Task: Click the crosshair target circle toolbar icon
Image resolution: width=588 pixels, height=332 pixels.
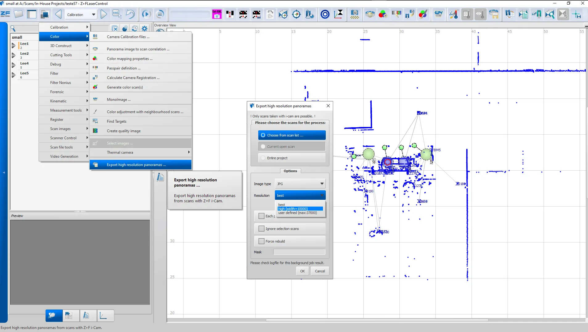Action: 296,14
